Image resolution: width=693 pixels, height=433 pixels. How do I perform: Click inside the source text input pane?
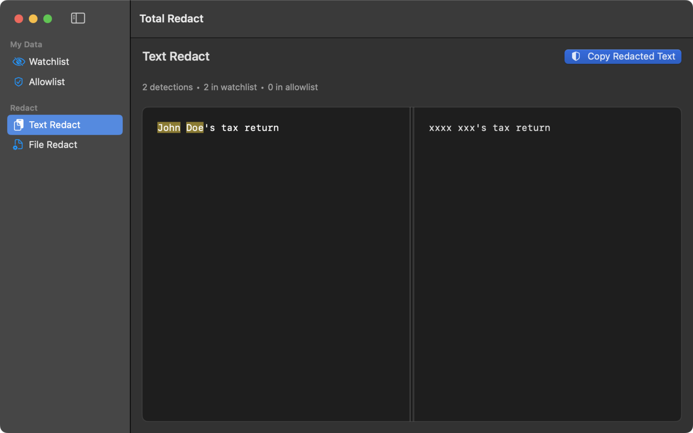pos(276,264)
